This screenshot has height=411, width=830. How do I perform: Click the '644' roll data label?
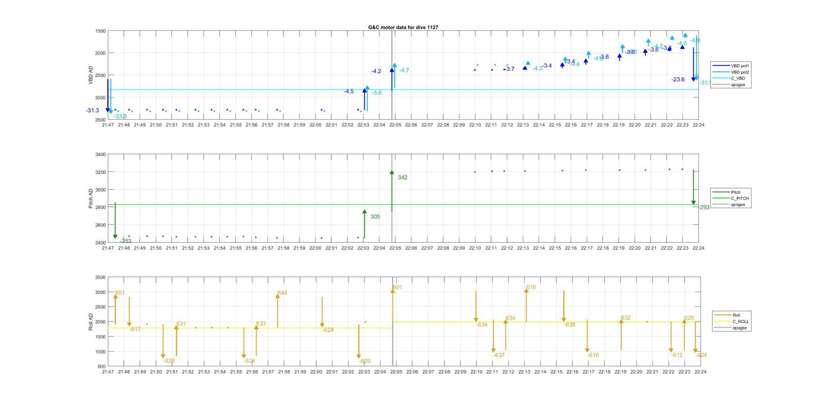(x=282, y=293)
